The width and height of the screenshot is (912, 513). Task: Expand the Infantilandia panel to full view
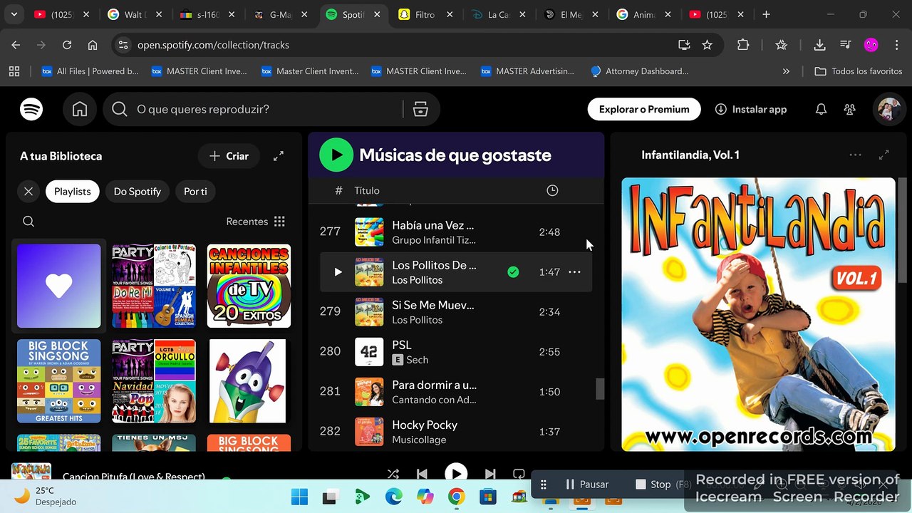[884, 155]
